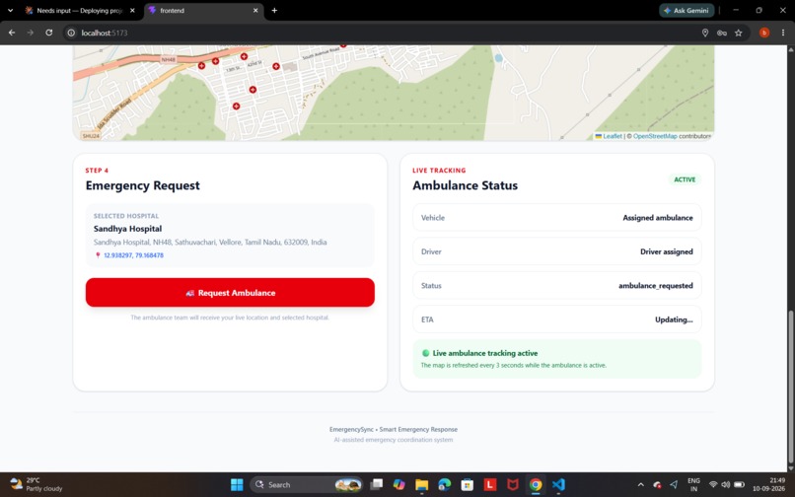Screen dimensions: 795x497
Task: Open Microsoft Store from the taskbar
Action: pos(467,484)
